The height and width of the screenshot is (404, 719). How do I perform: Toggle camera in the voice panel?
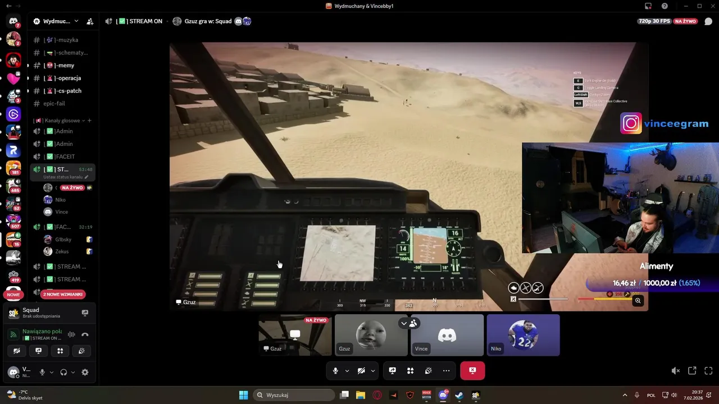point(17,351)
